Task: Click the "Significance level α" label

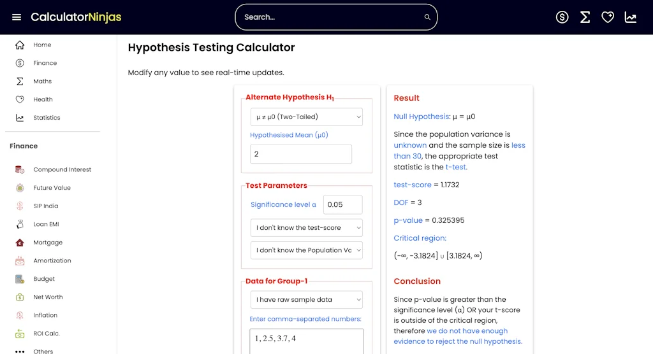Action: click(x=283, y=204)
